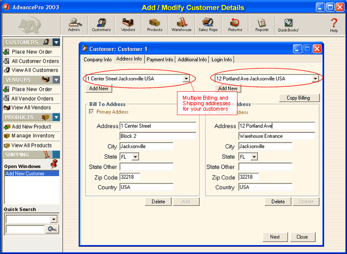The image size is (347, 254).
Task: Click Place New Order under Vendors
Action: [x=31, y=89]
